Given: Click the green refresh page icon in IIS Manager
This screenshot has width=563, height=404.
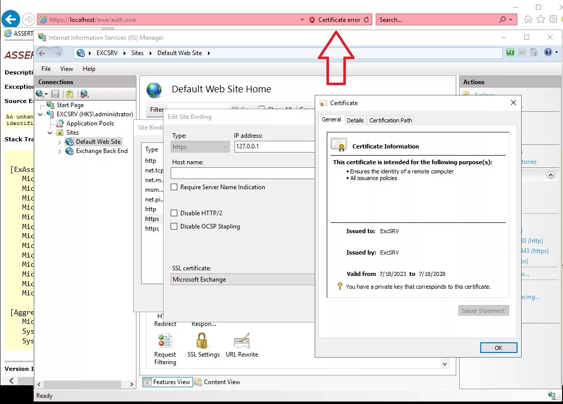Looking at the screenshot, I should point(510,53).
